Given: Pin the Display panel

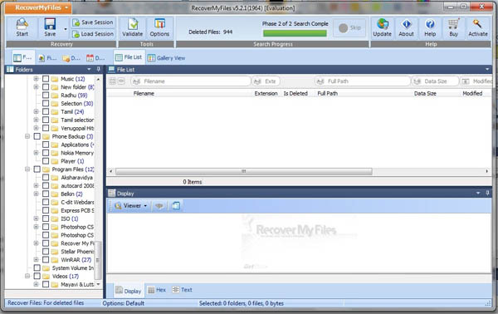Looking at the screenshot, I should 487,194.
